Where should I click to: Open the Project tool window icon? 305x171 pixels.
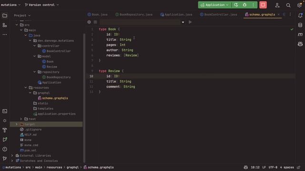click(5, 16)
